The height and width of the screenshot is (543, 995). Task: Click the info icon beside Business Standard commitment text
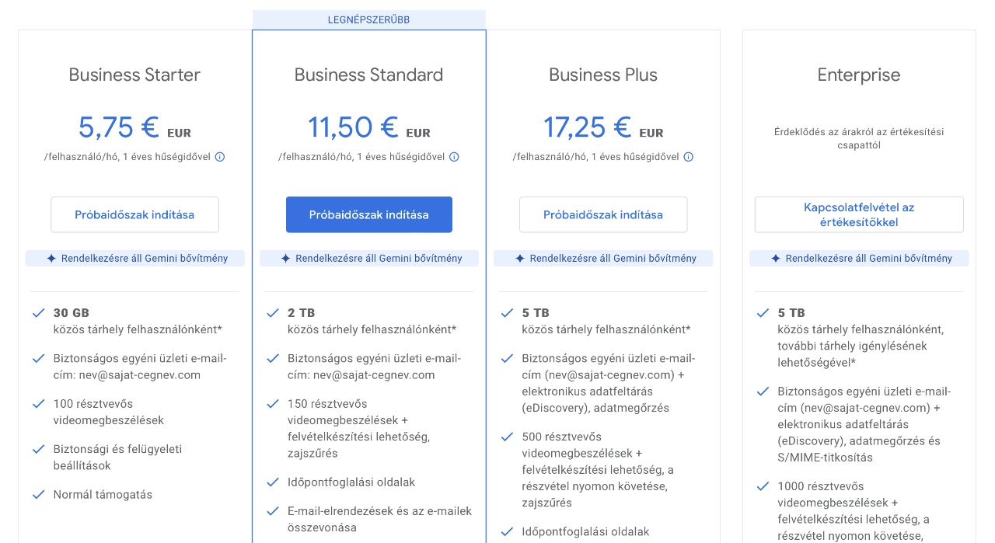click(x=455, y=157)
